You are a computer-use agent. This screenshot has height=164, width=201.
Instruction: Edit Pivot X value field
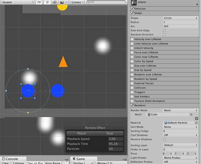point(170,153)
